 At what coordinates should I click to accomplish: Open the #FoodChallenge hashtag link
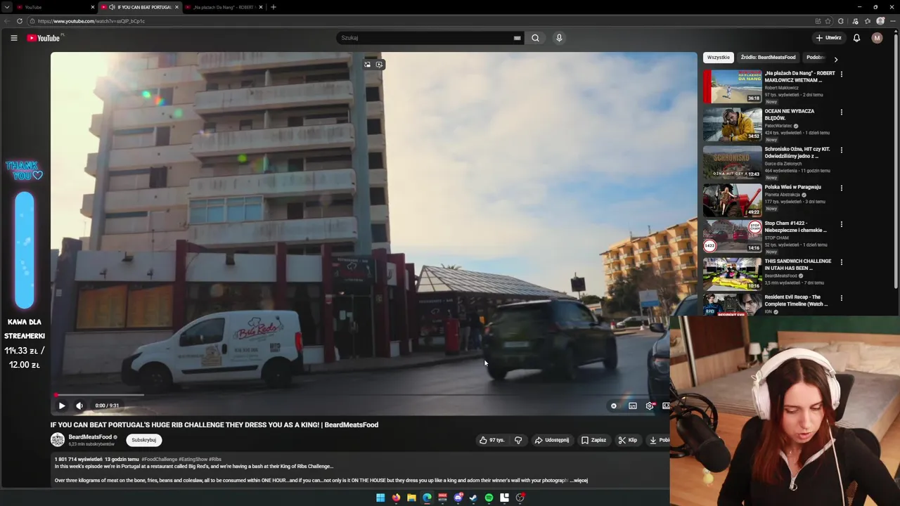tap(160, 459)
